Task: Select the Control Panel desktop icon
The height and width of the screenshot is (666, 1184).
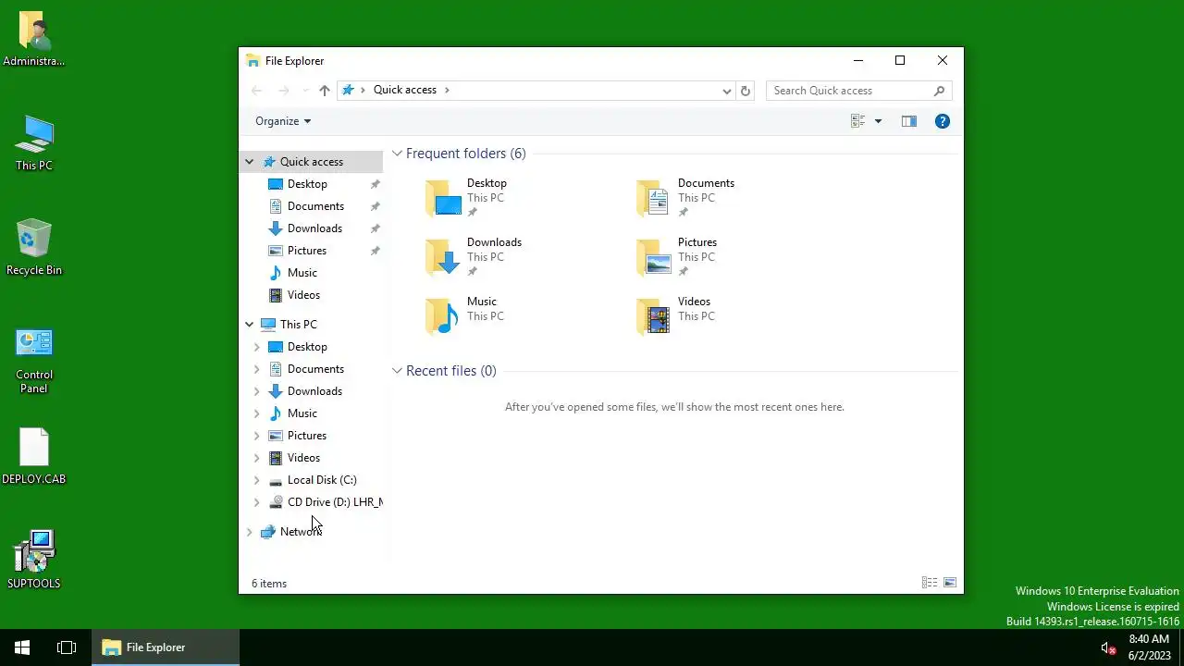Action: tap(34, 359)
